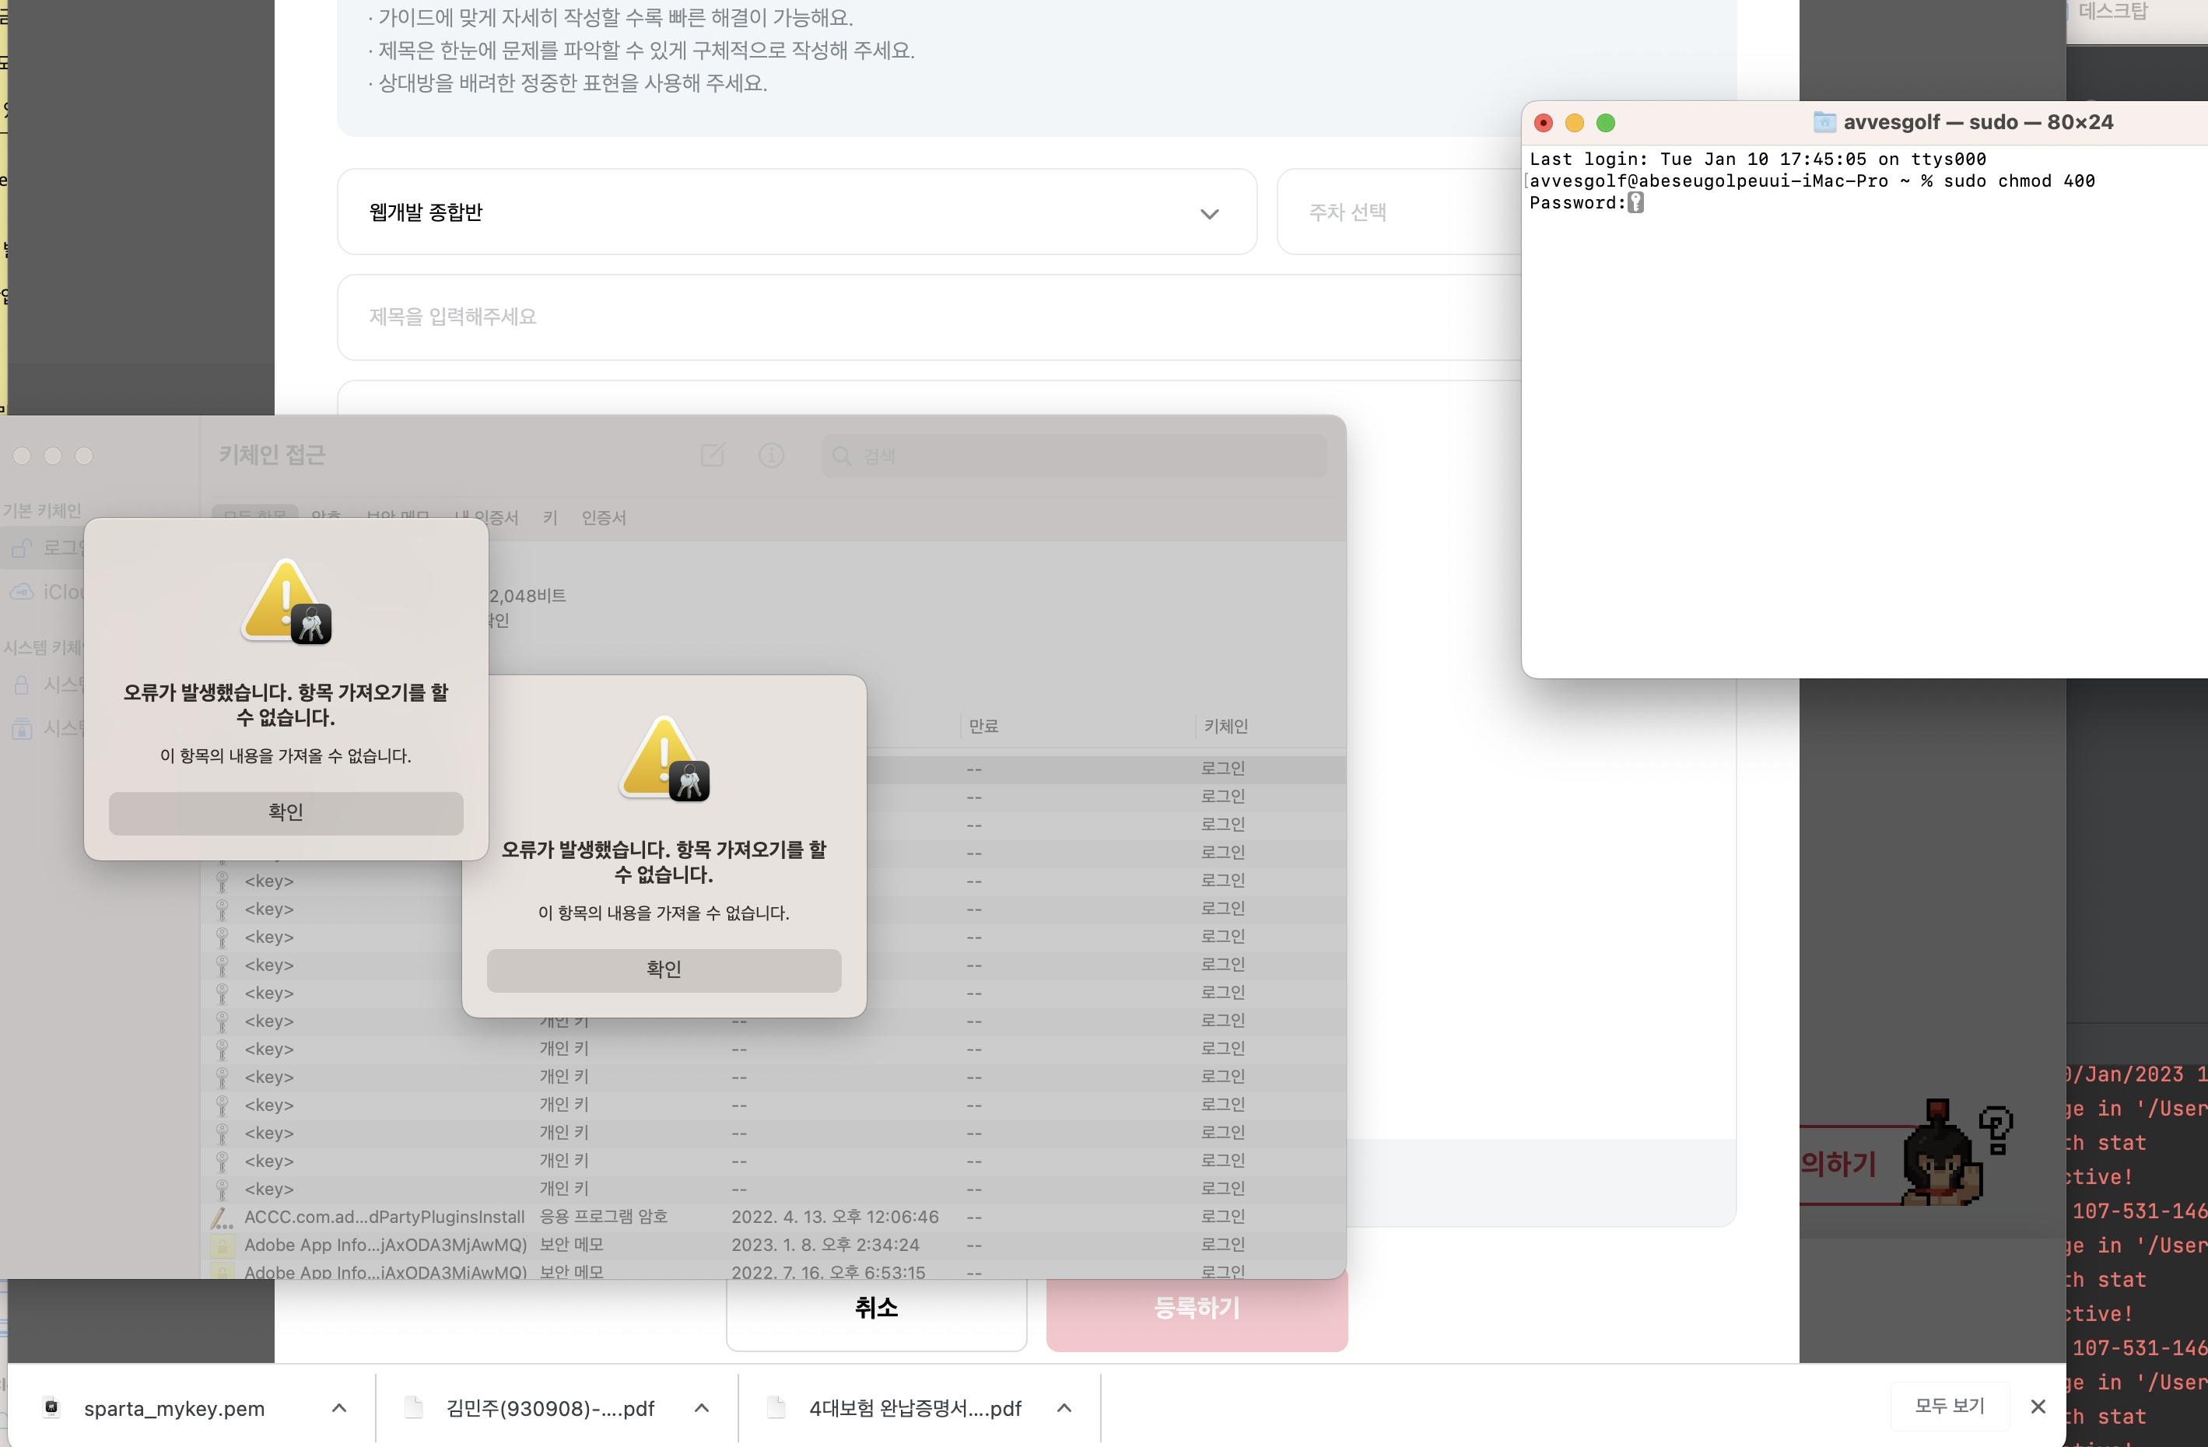Click the compose new item icon in Keychain Access
2208x1447 pixels.
(x=713, y=455)
